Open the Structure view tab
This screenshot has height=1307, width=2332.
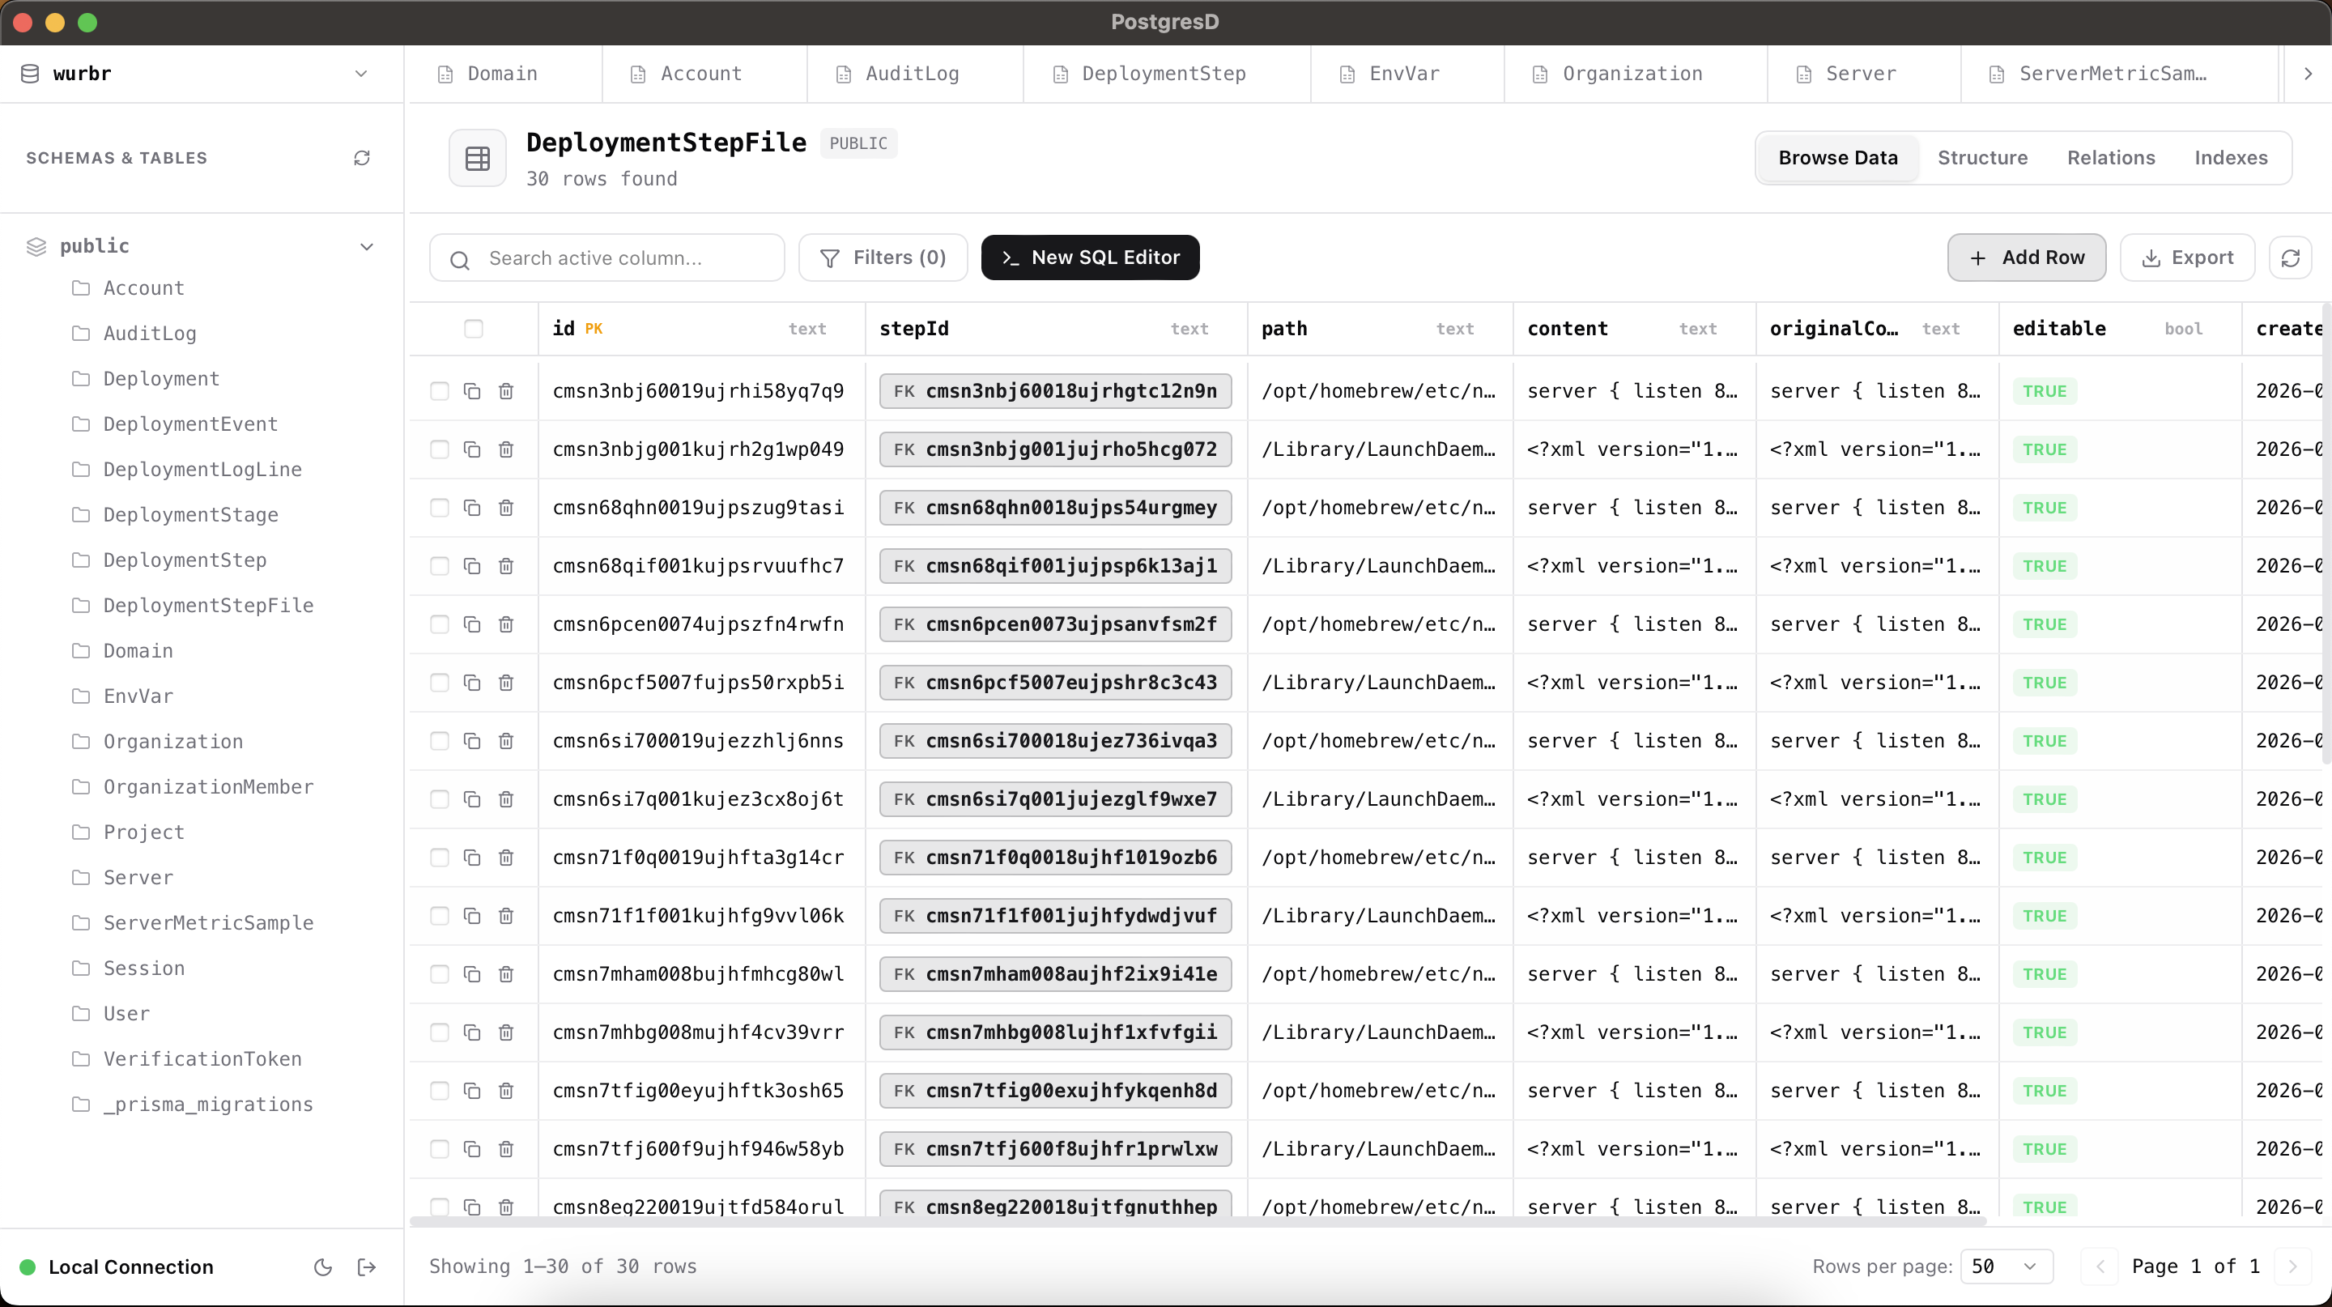(1982, 157)
